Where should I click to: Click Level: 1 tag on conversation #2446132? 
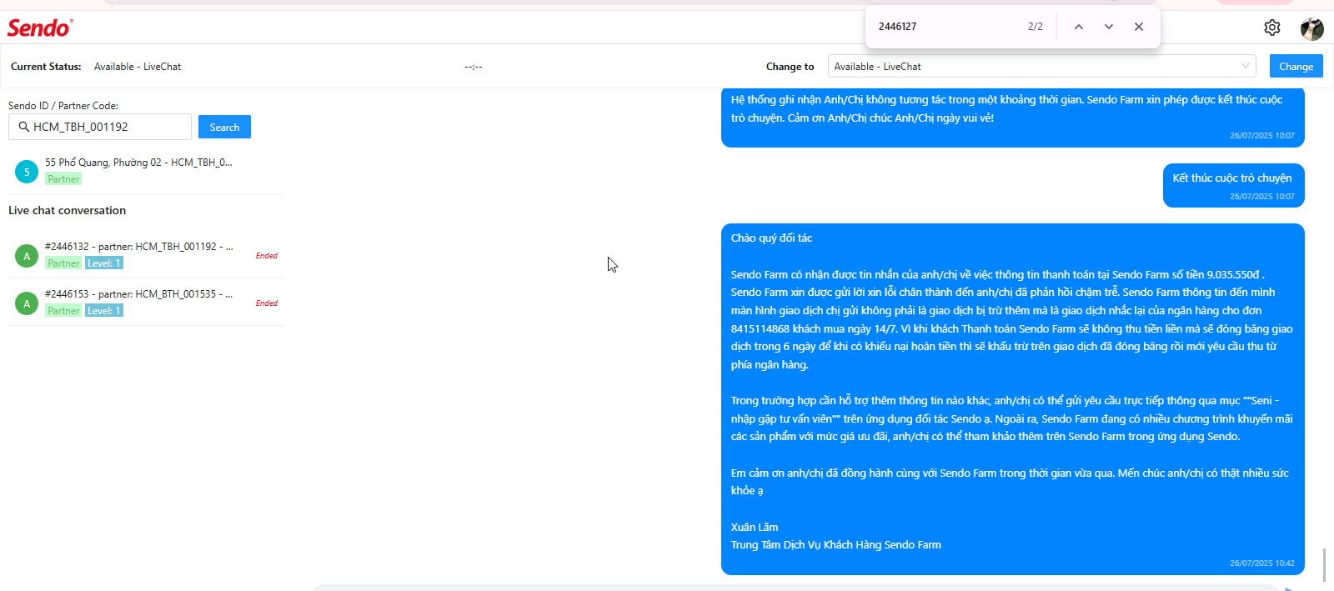[x=104, y=263]
